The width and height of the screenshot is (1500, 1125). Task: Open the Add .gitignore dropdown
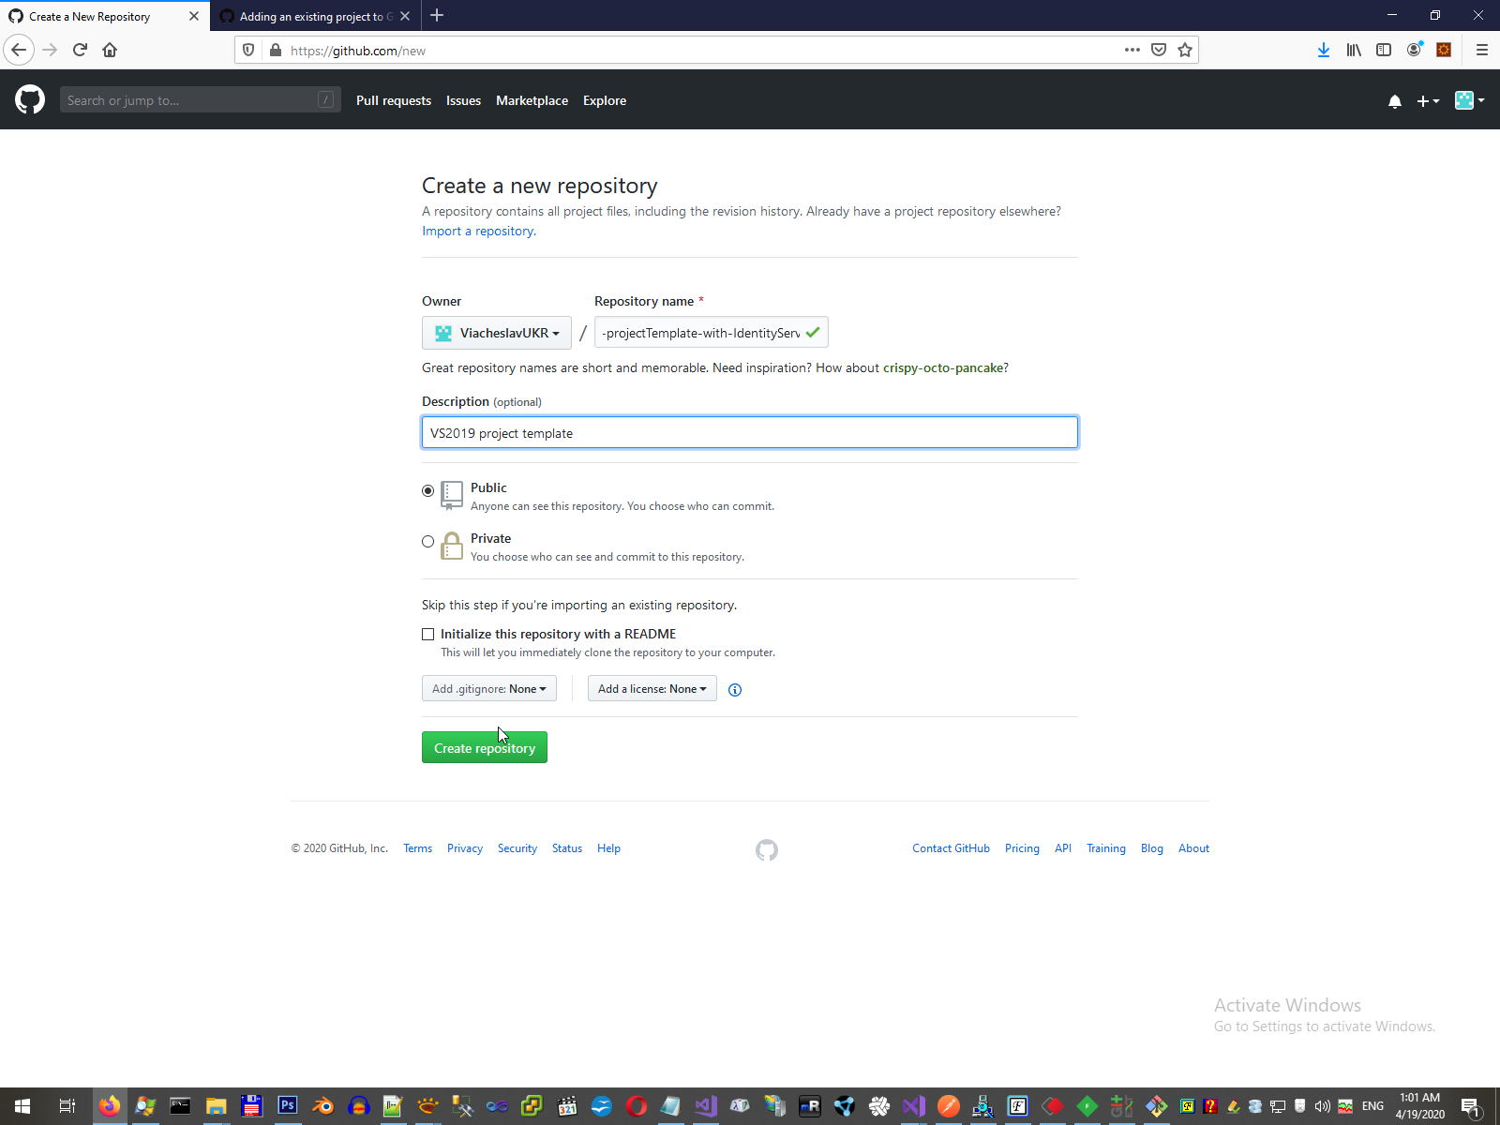(x=489, y=689)
